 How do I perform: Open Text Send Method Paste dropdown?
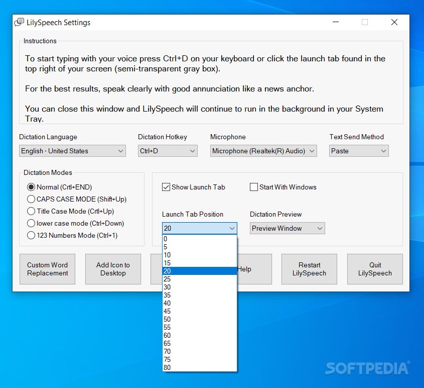(359, 151)
